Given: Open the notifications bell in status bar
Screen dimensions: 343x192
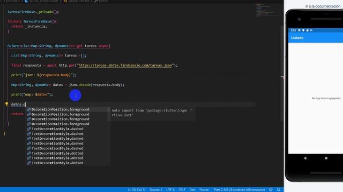Looking at the screenshot, I should click(x=278, y=190).
